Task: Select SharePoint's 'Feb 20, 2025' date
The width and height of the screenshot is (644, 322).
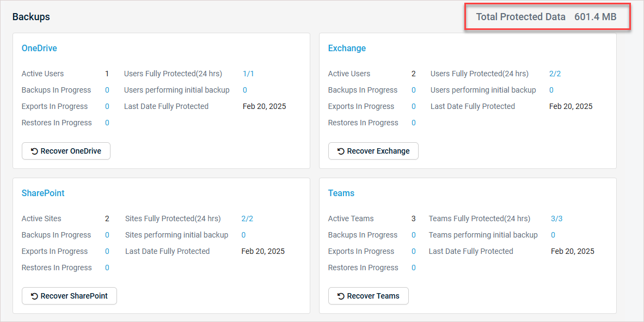Action: pos(263,251)
